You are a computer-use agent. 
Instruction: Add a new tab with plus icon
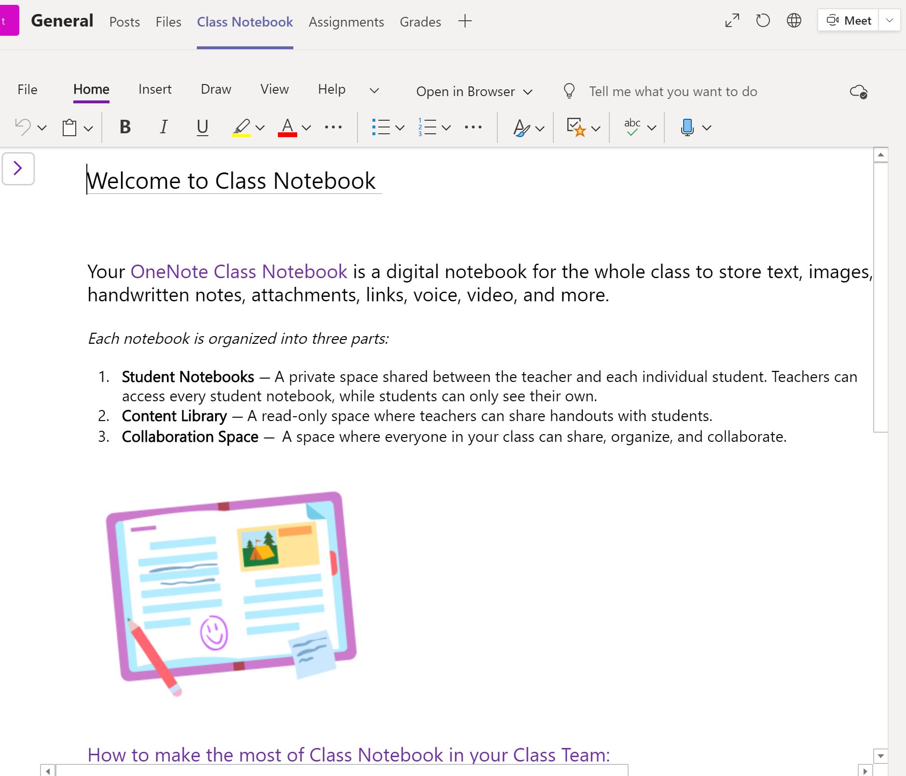[x=465, y=21]
